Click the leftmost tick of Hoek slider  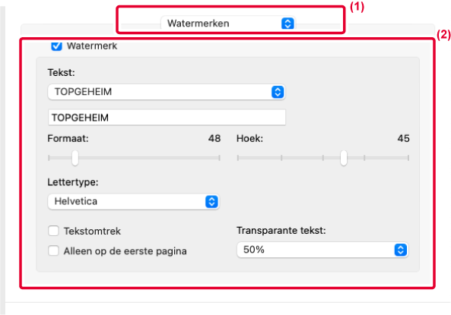pyautogui.click(x=238, y=158)
